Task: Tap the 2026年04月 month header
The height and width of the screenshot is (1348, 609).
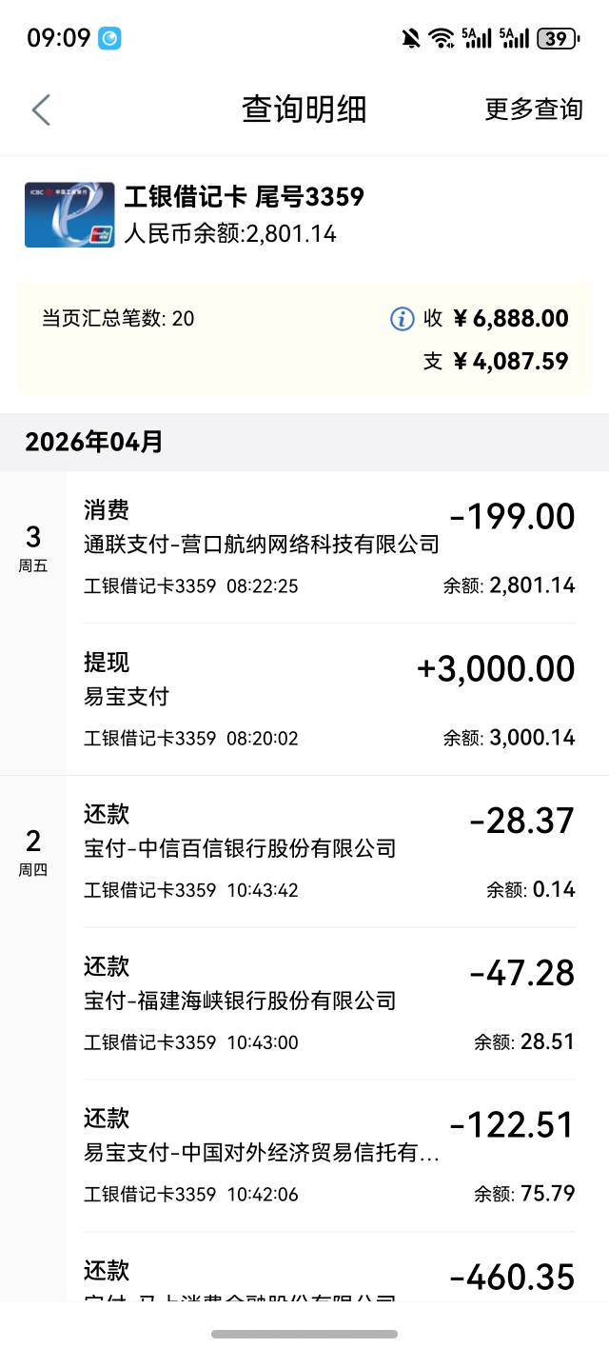Action: (x=94, y=442)
